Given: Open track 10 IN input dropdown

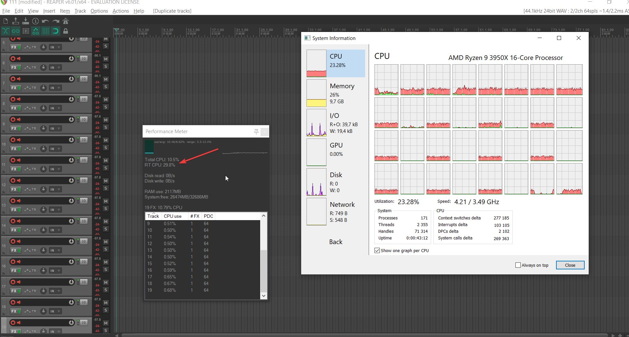Looking at the screenshot, I should (55, 149).
